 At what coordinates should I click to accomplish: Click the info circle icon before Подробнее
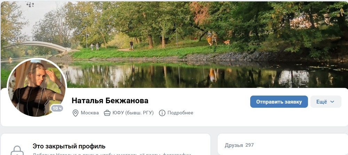[x=162, y=113]
